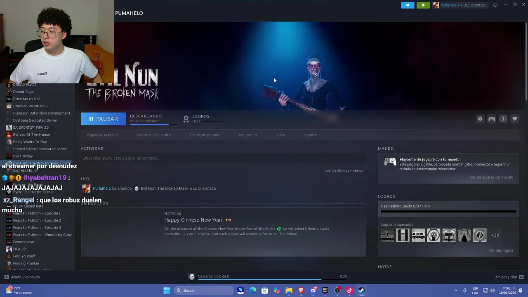Click the DESCARGANDO download progress bar
Viewport: 528px width, 297px height.
click(x=153, y=124)
